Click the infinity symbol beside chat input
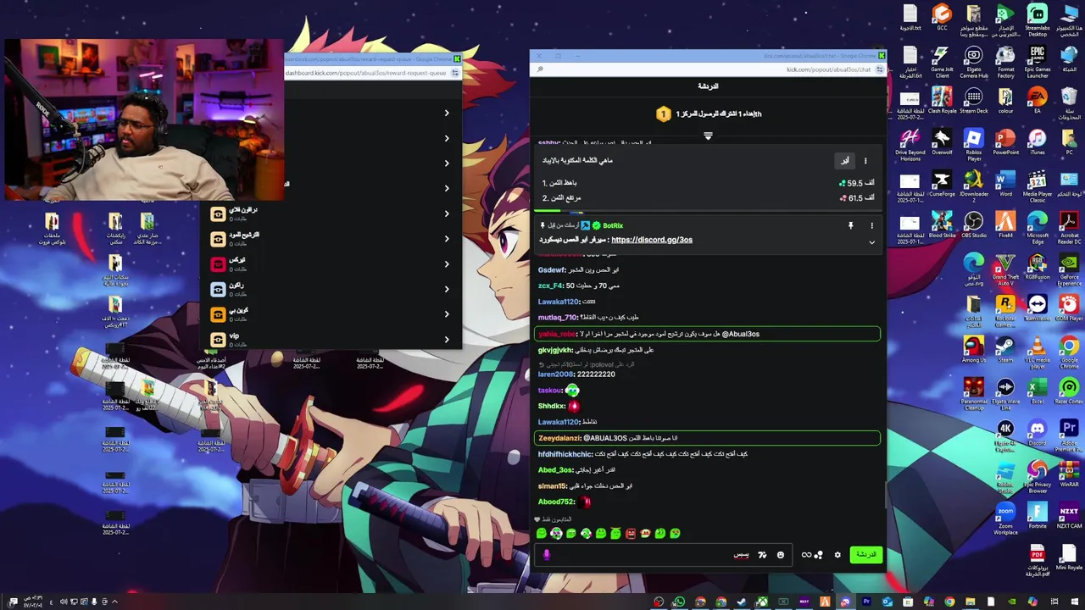Viewport: 1085px width, 610px height. pos(806,555)
